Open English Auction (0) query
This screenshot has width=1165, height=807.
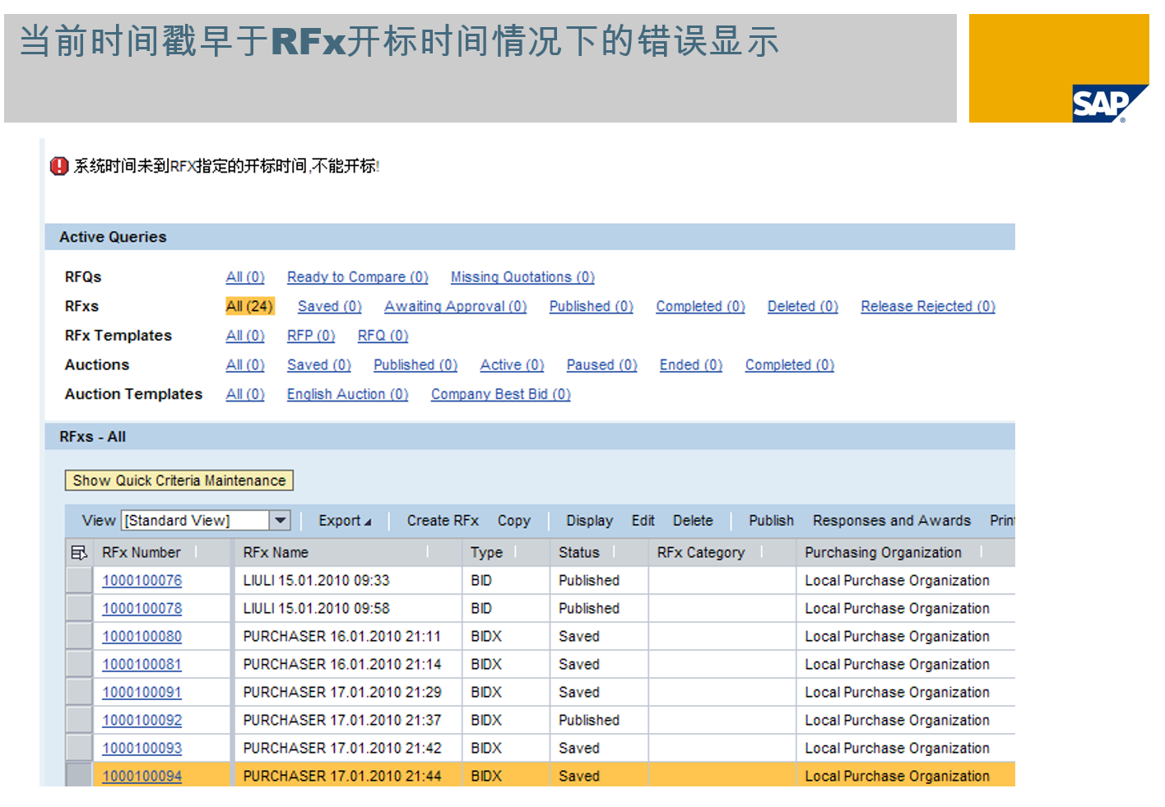click(x=347, y=394)
